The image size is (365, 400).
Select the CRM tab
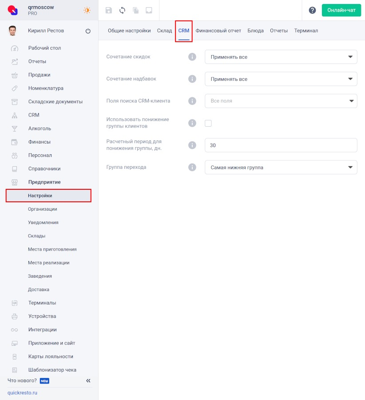point(184,31)
